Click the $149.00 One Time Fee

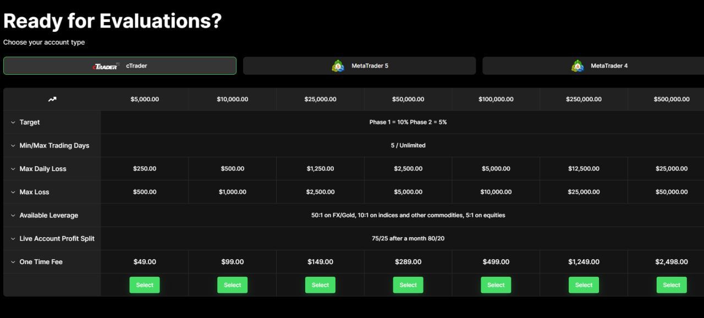(320, 262)
